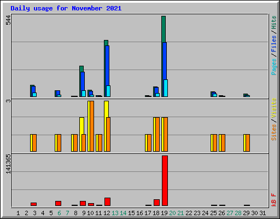Viewport: 280px width, 219px height.
Task: Click day label 11 on the axis
Action: [x=98, y=213]
